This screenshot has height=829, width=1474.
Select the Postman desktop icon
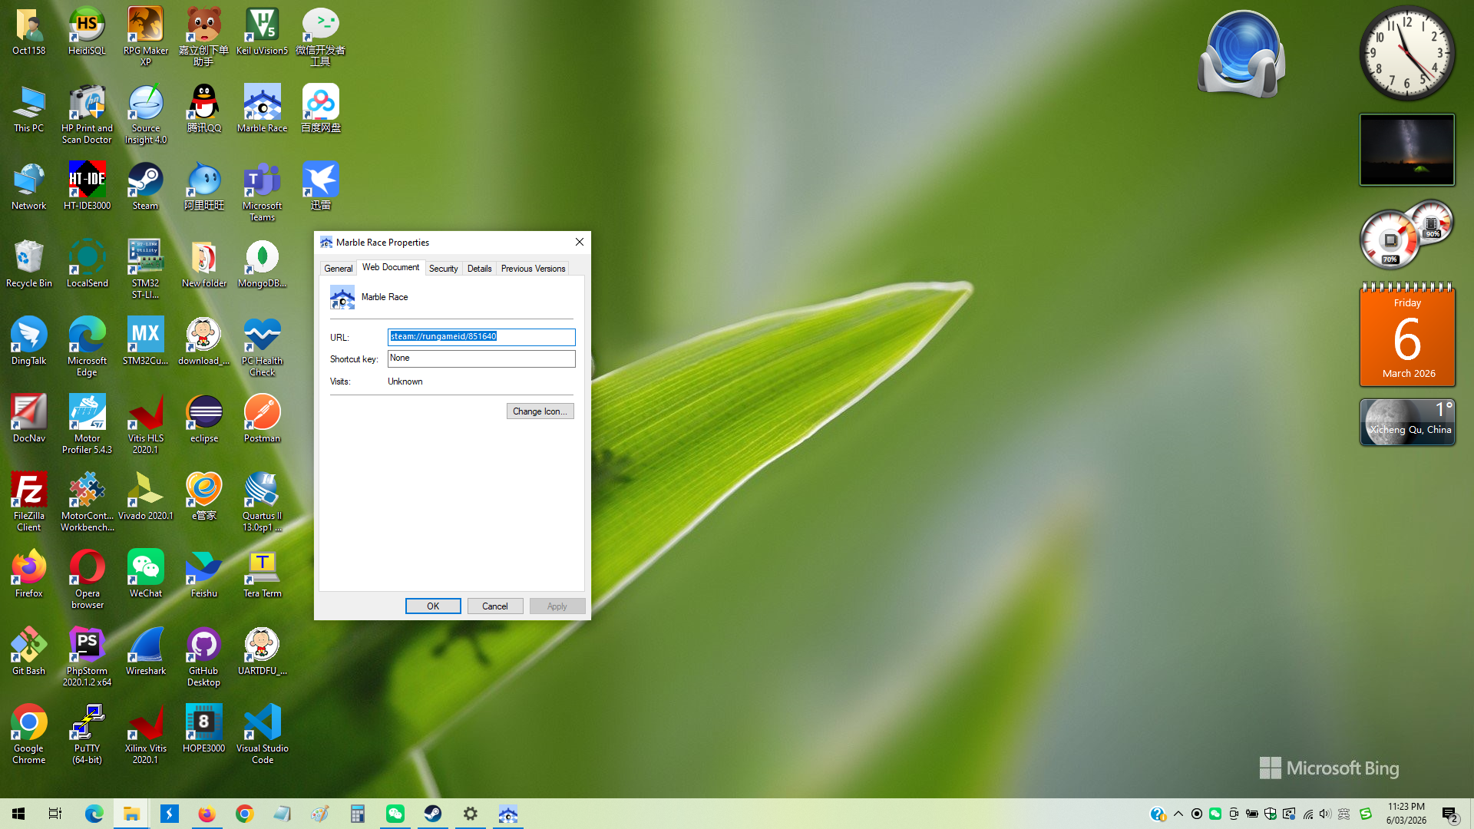(262, 417)
